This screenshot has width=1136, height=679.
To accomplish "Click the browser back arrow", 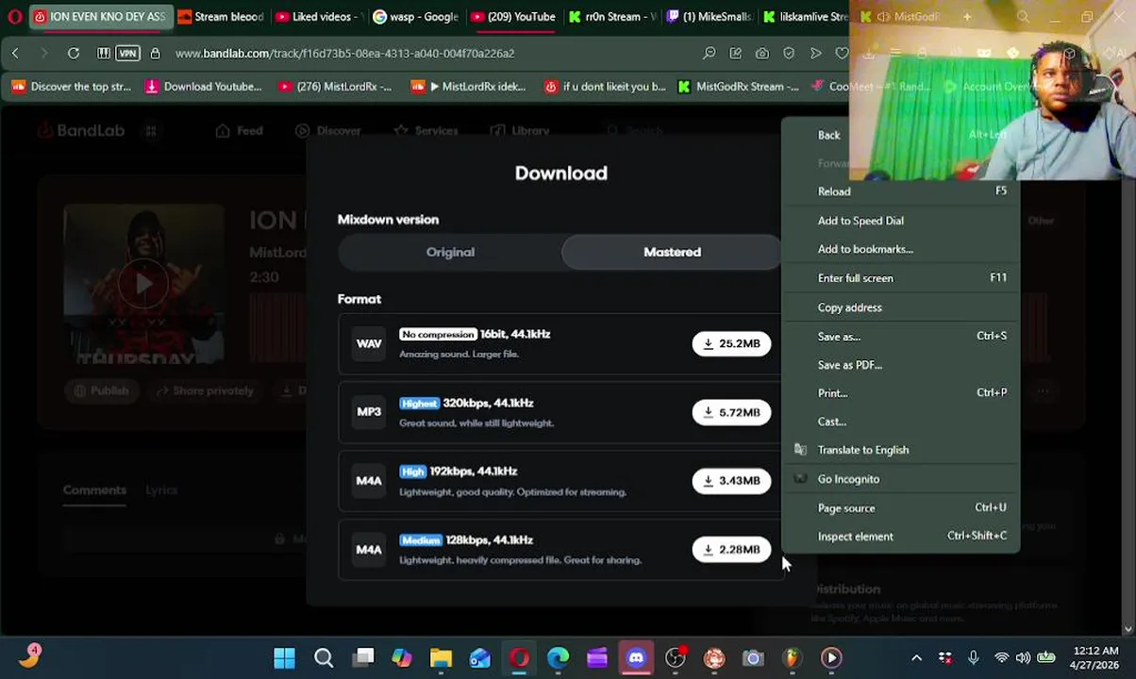I will point(15,54).
